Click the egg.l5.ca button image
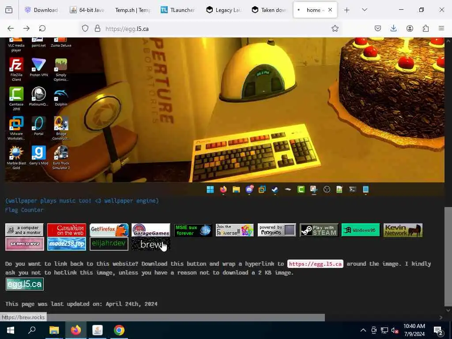The width and height of the screenshot is (452, 339). (25, 284)
